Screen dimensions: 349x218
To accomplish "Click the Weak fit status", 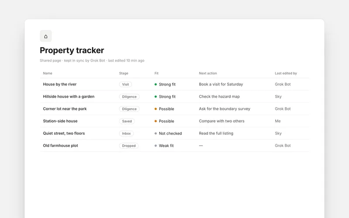I will coord(164,146).
